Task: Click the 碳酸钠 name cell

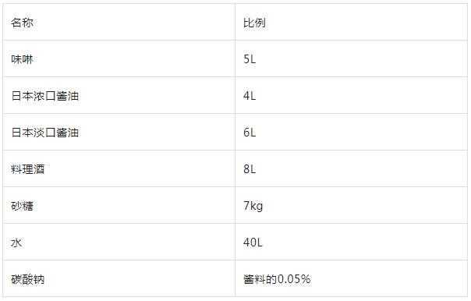Action: (119, 278)
